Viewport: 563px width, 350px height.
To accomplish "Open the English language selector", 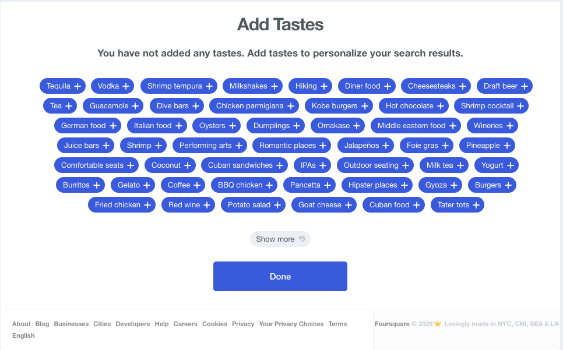I will coord(23,335).
